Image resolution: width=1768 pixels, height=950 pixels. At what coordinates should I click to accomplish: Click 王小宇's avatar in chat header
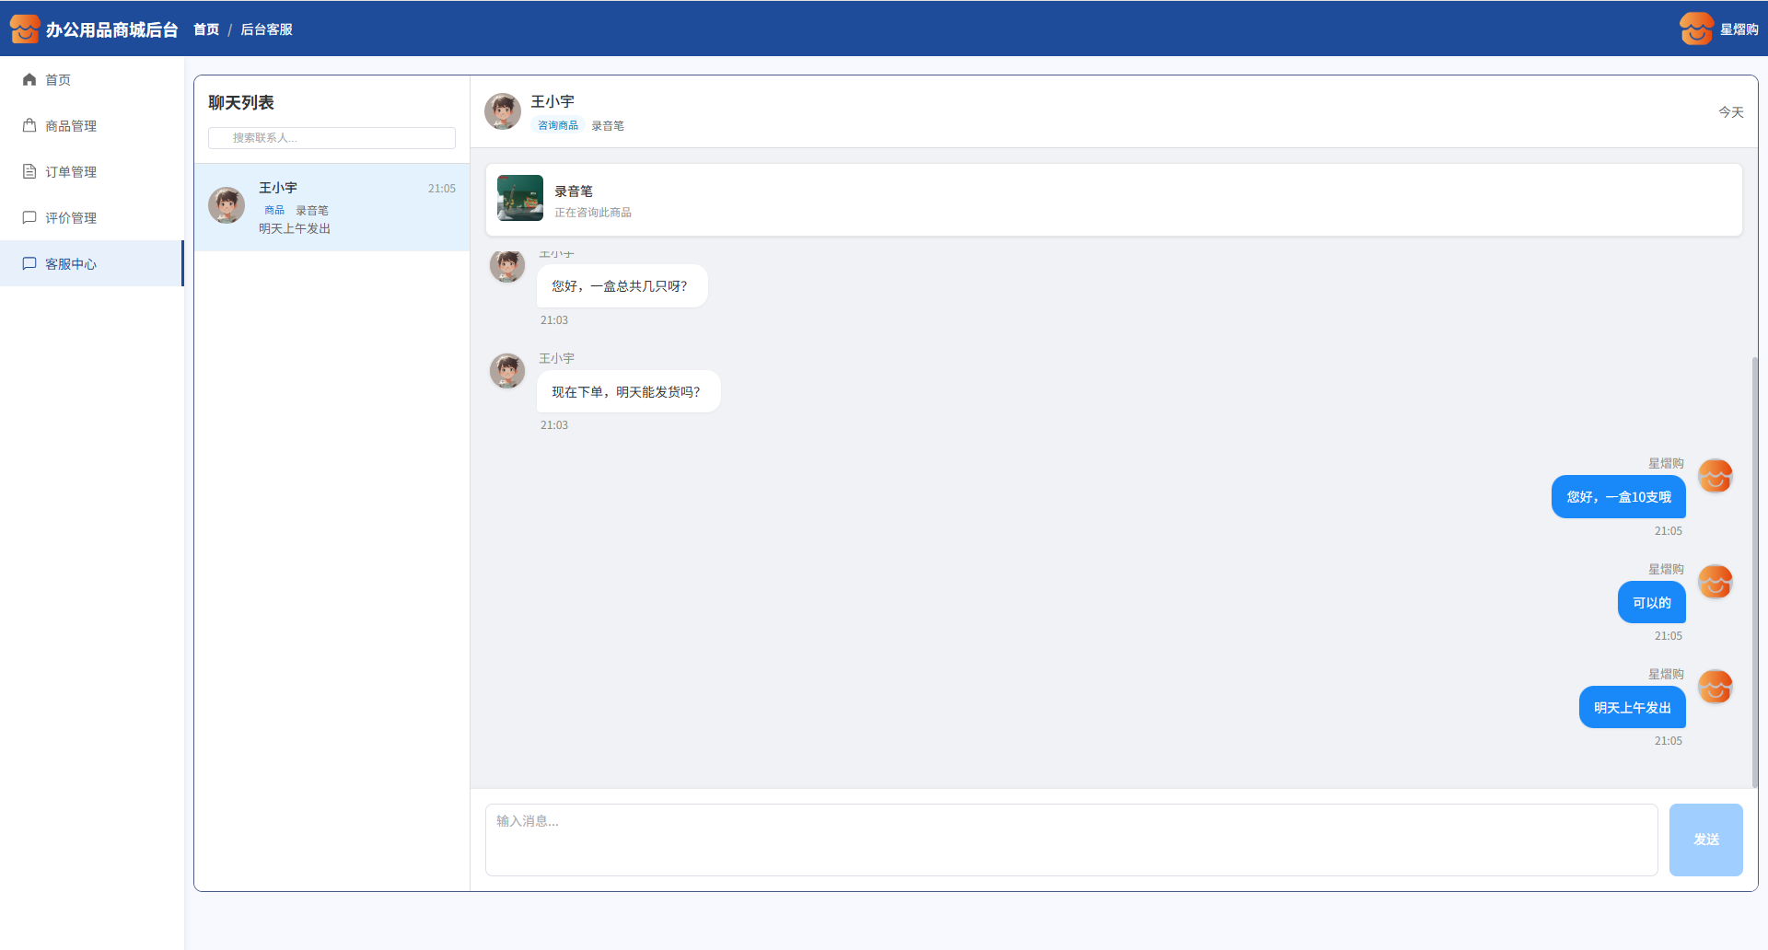pyautogui.click(x=503, y=111)
